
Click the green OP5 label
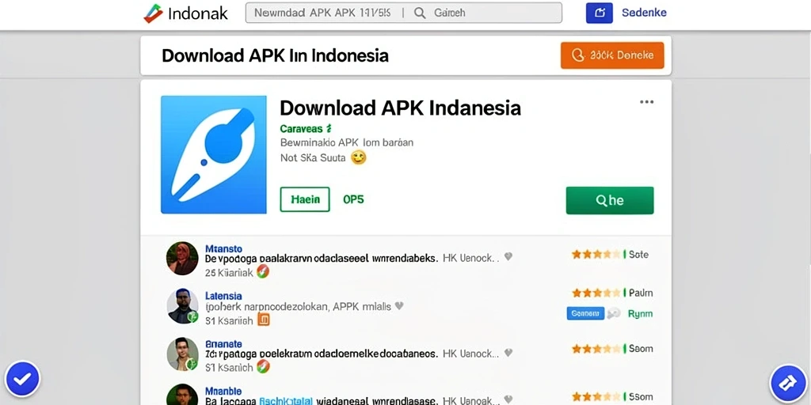(x=353, y=199)
